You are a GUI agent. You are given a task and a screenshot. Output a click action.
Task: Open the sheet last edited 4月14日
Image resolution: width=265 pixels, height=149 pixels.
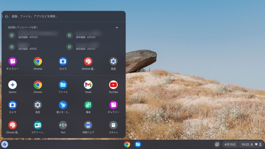tap(33, 36)
